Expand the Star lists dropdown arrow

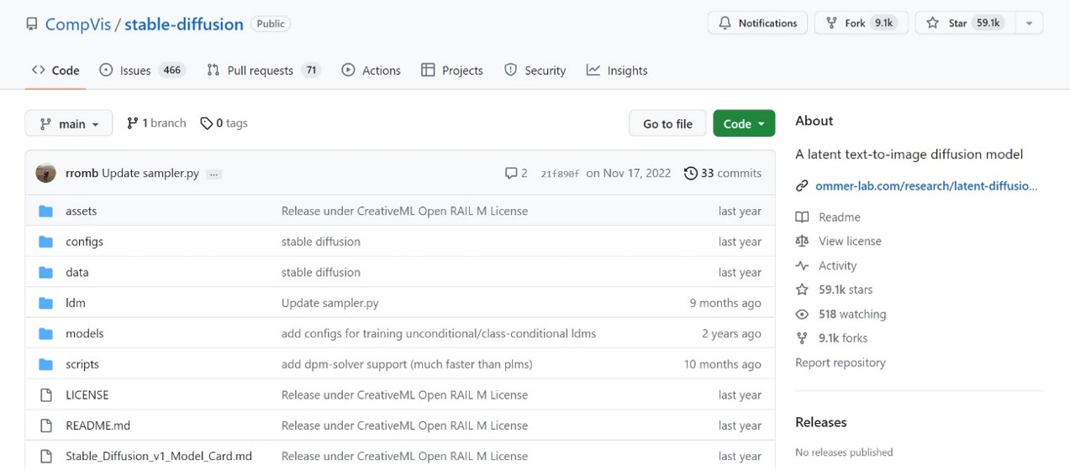pyautogui.click(x=1029, y=23)
